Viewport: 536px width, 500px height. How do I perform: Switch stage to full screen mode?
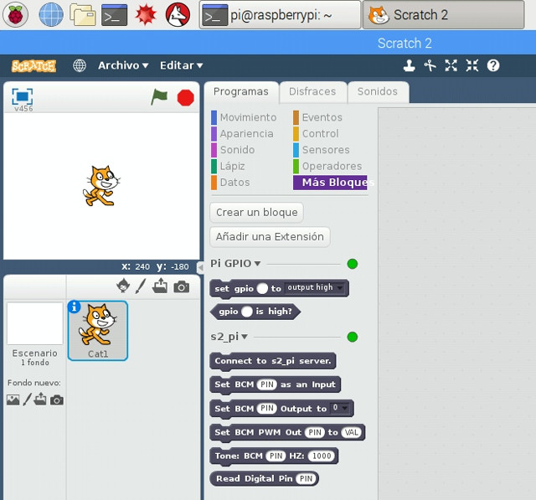coord(23,96)
